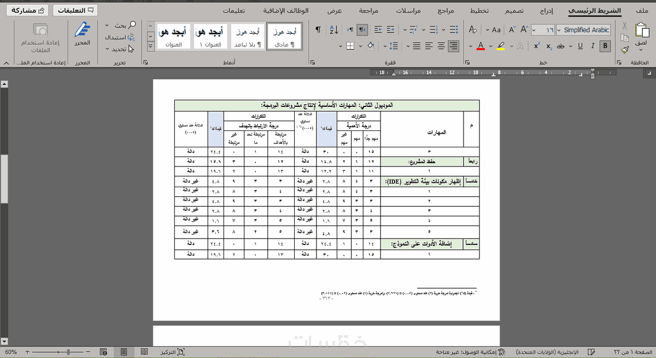The width and height of the screenshot is (656, 358).
Task: Click the Change Case Aa icon
Action: click(496, 29)
